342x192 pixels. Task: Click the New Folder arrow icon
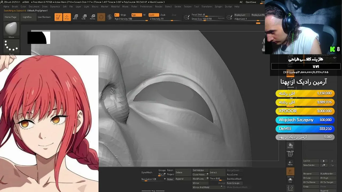pyautogui.click(x=324, y=165)
